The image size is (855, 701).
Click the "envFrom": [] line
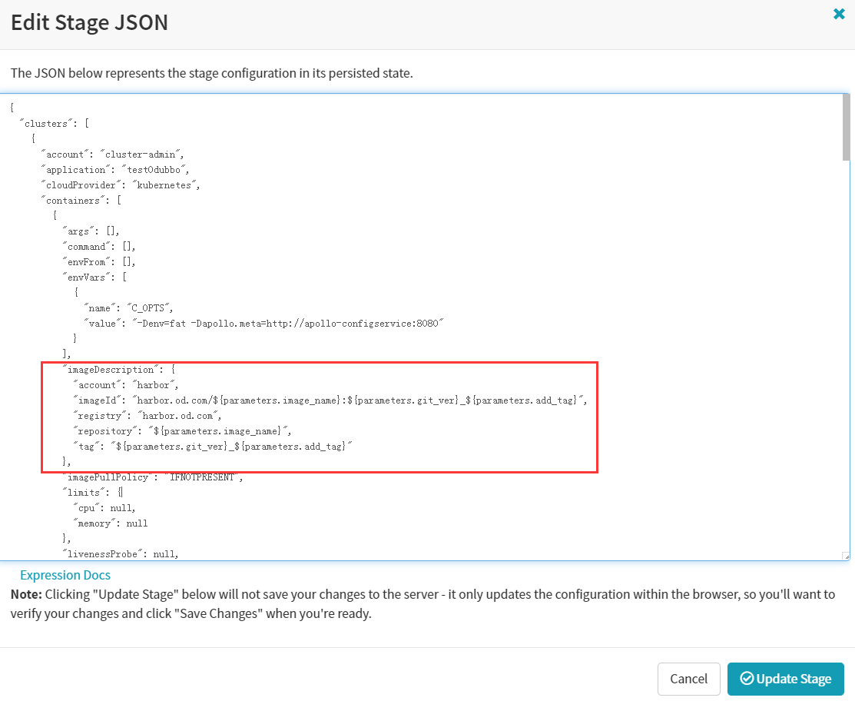click(x=98, y=262)
